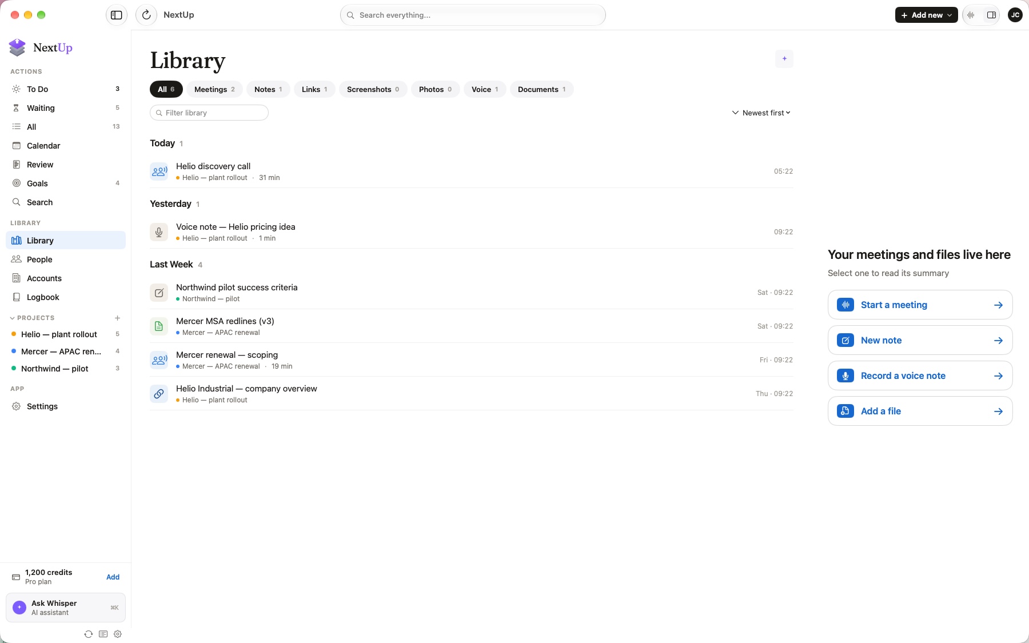This screenshot has height=643, width=1029.
Task: Click the Search everything field
Action: pos(473,15)
